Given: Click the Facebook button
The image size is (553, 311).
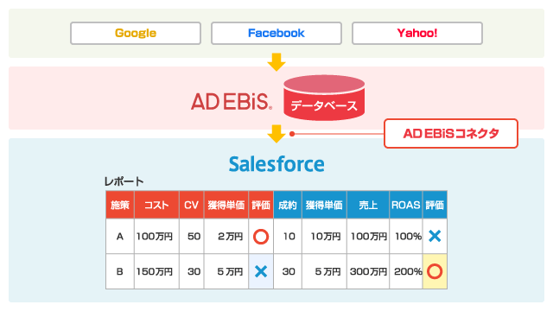Looking at the screenshot, I should pyautogui.click(x=276, y=33).
